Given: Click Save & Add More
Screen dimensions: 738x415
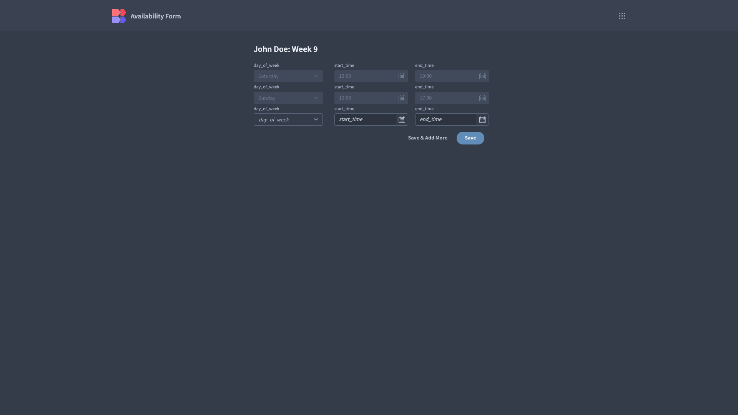Looking at the screenshot, I should [427, 138].
